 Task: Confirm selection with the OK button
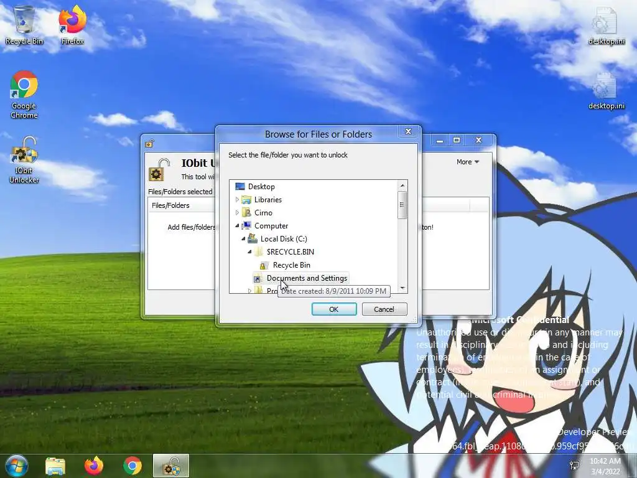pos(334,309)
